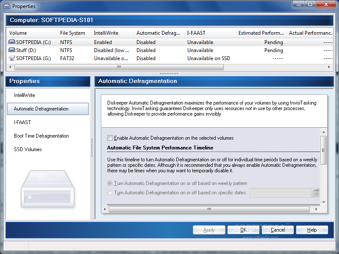339x254 pixels.
Task: Click settings panel horizontal scrollbar thumb
Action: (x=209, y=209)
